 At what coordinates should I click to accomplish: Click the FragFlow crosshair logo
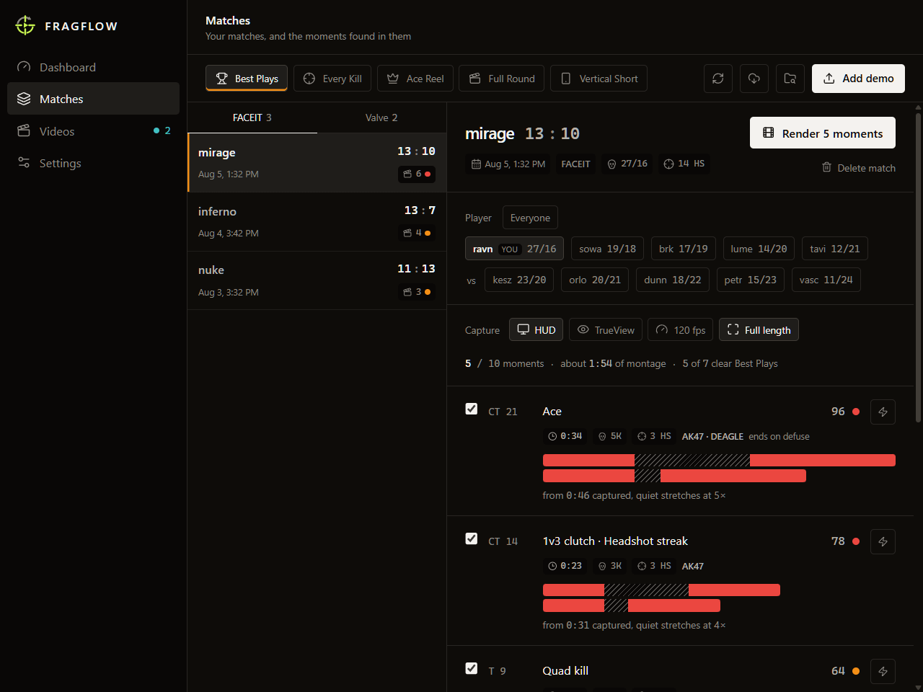pyautogui.click(x=25, y=25)
